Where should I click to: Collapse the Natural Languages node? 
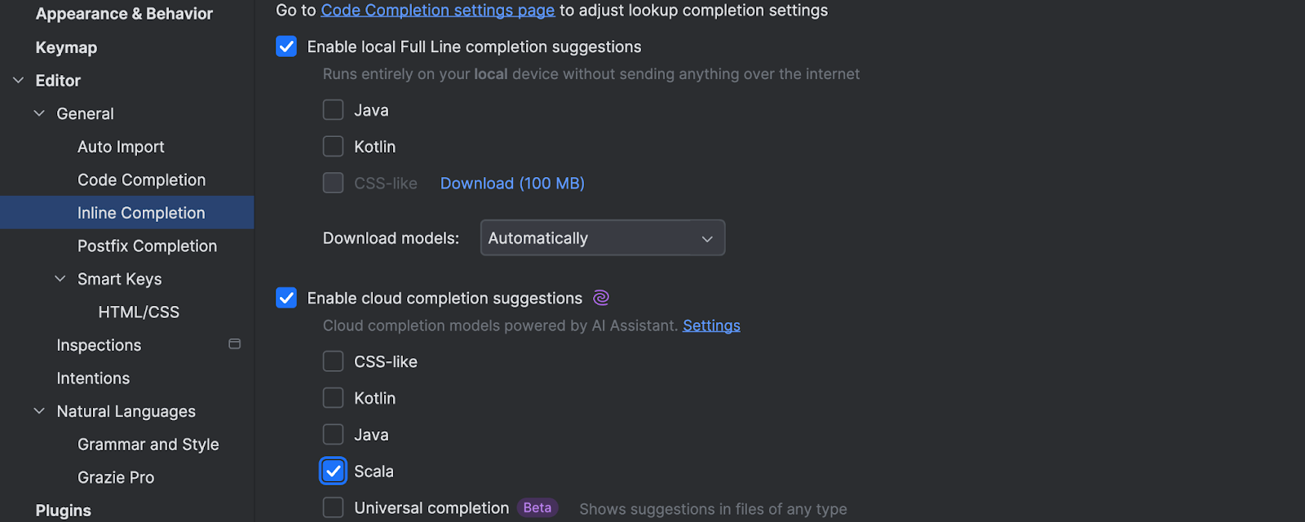[39, 411]
